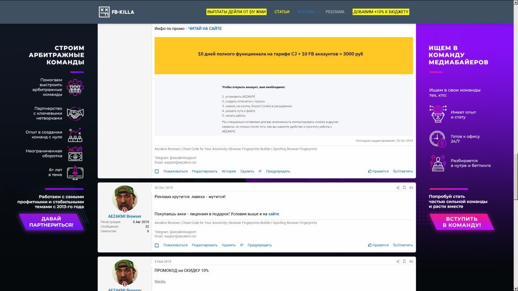The height and width of the screenshot is (291, 518).
Task: Click the handshake icon in left ad
Action: tap(75, 113)
